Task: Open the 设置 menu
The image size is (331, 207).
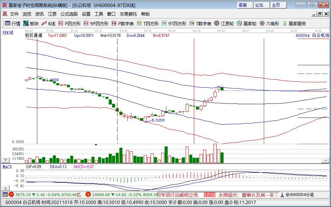Action: pos(86,14)
